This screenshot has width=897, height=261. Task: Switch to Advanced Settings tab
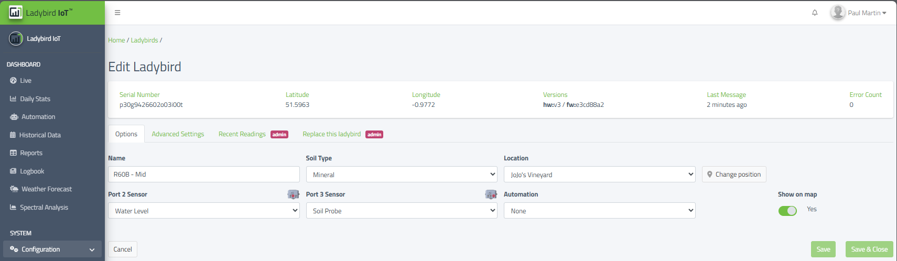tap(178, 134)
